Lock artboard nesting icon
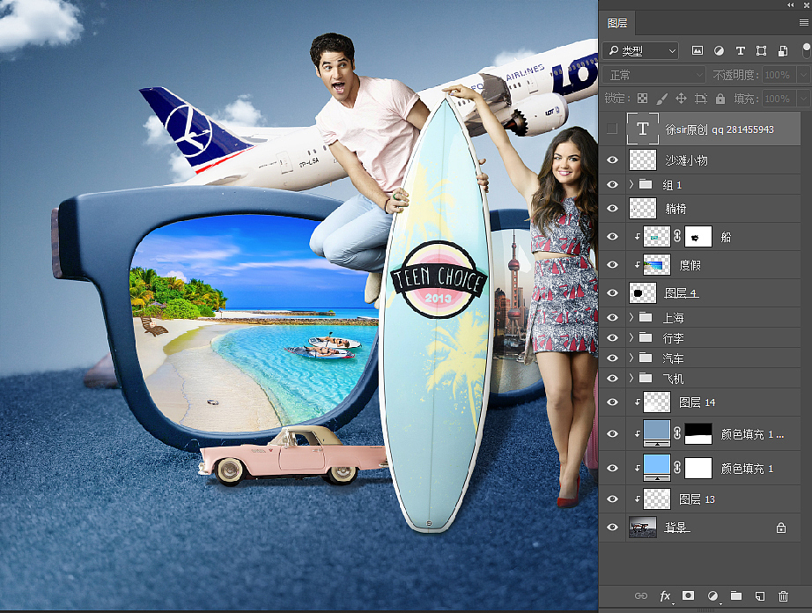This screenshot has width=812, height=613. click(701, 99)
